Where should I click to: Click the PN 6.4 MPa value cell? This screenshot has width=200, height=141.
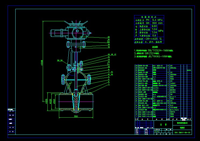[x=157, y=20]
